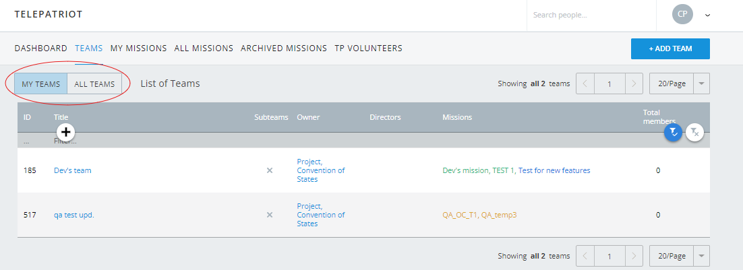Open the DASHBOARD tab
The width and height of the screenshot is (743, 270).
pyautogui.click(x=40, y=48)
